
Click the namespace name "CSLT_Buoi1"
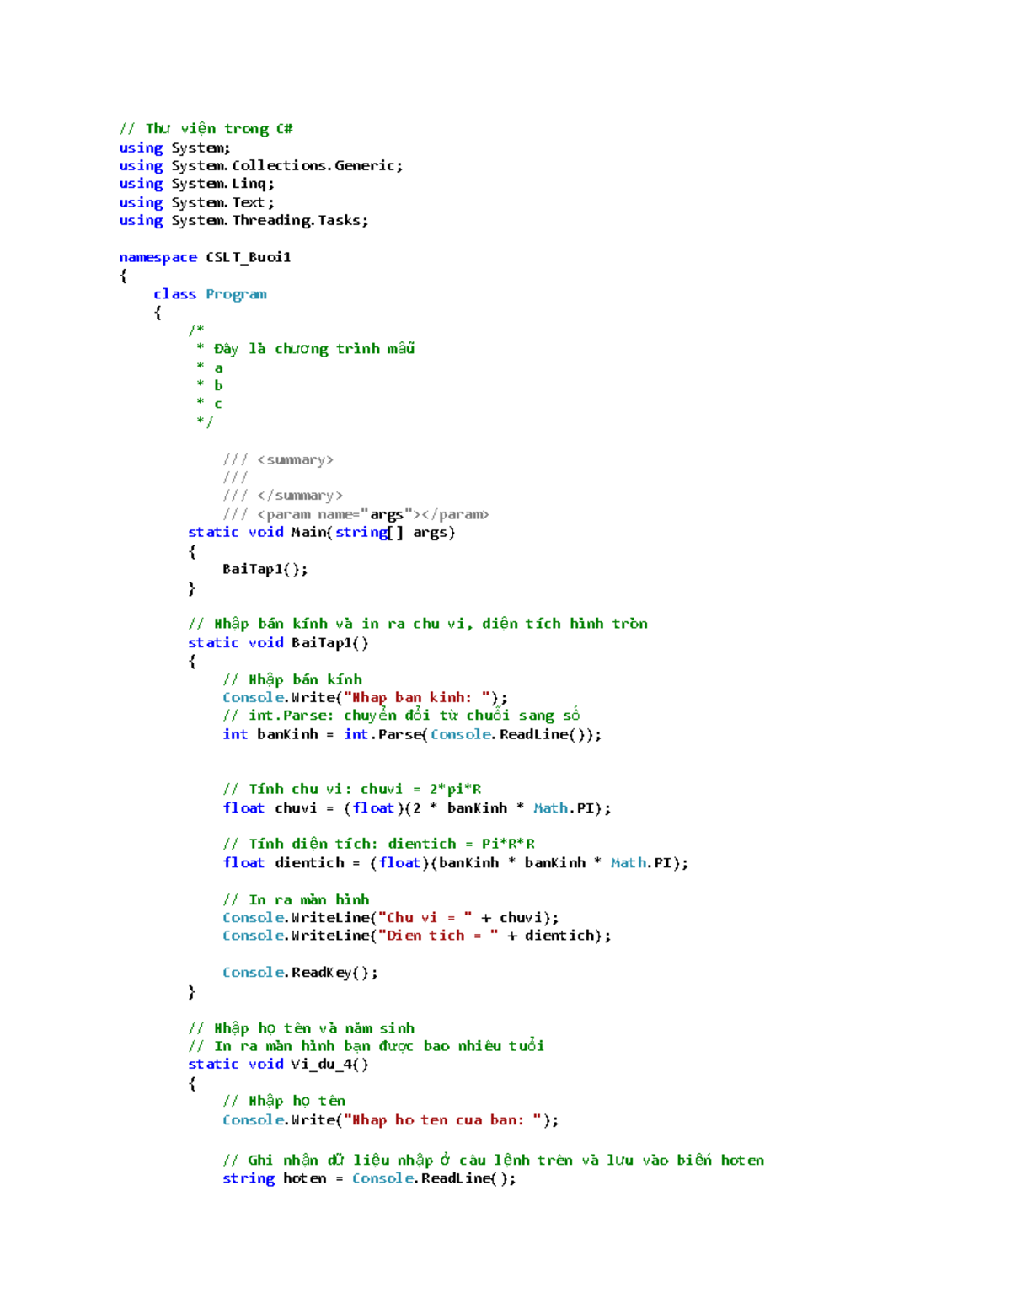click(x=247, y=256)
